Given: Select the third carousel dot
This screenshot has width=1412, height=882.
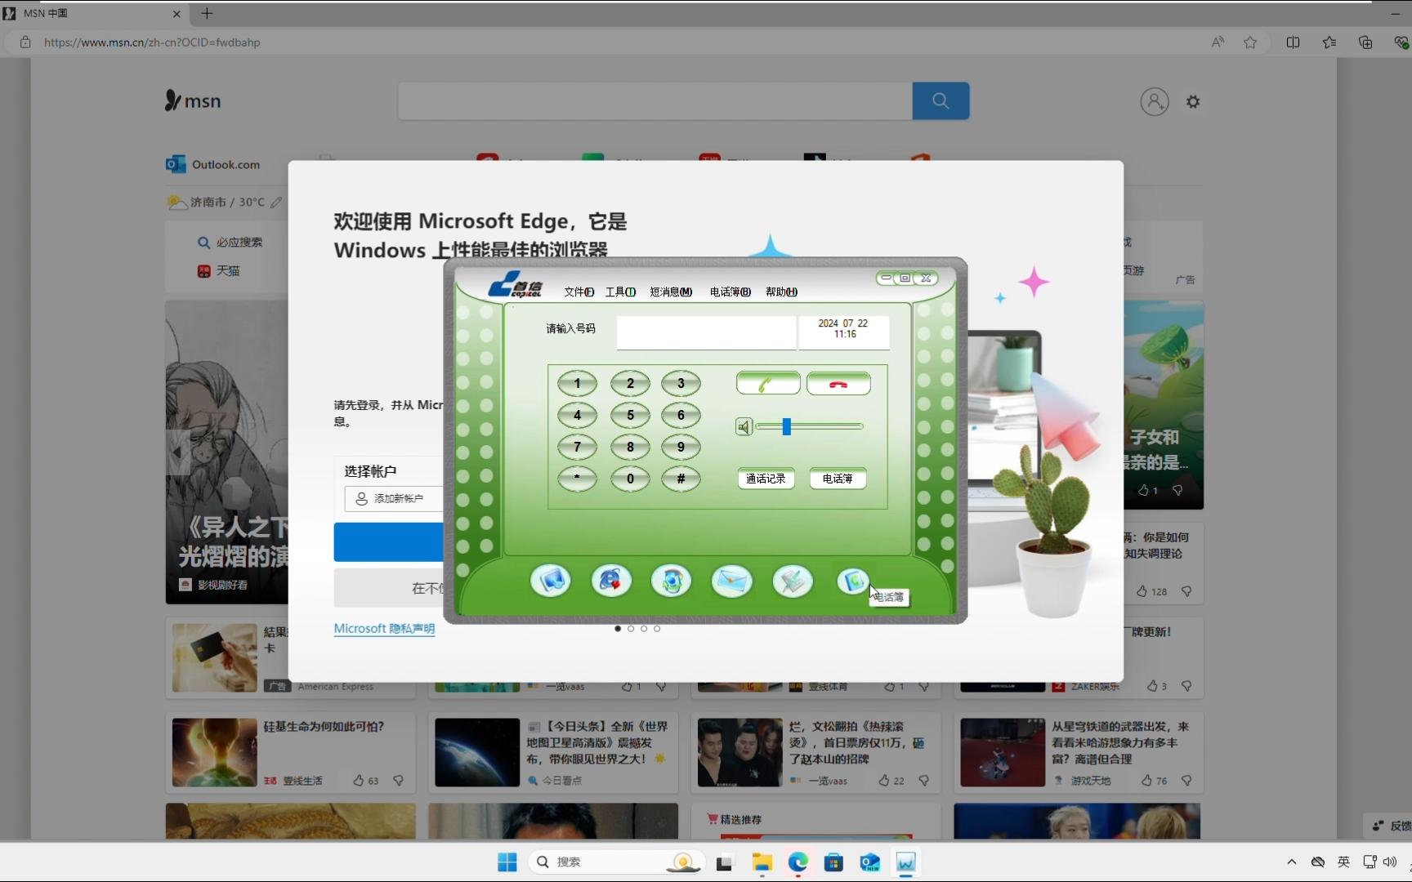Looking at the screenshot, I should tap(644, 629).
